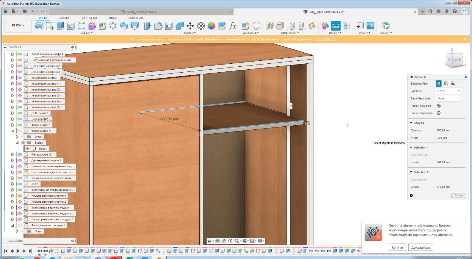
Task: Open the data panel grid icon
Action: coord(6,11)
